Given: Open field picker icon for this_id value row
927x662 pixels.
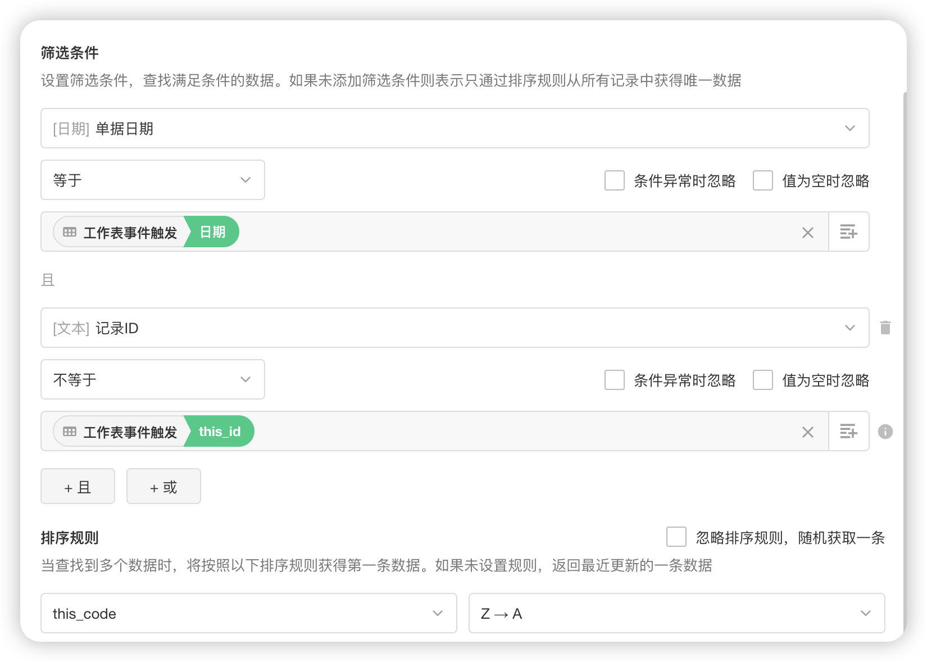Looking at the screenshot, I should 848,431.
